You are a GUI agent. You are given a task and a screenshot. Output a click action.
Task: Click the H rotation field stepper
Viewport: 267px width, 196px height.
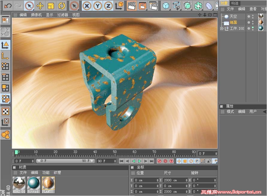[x=215, y=180]
